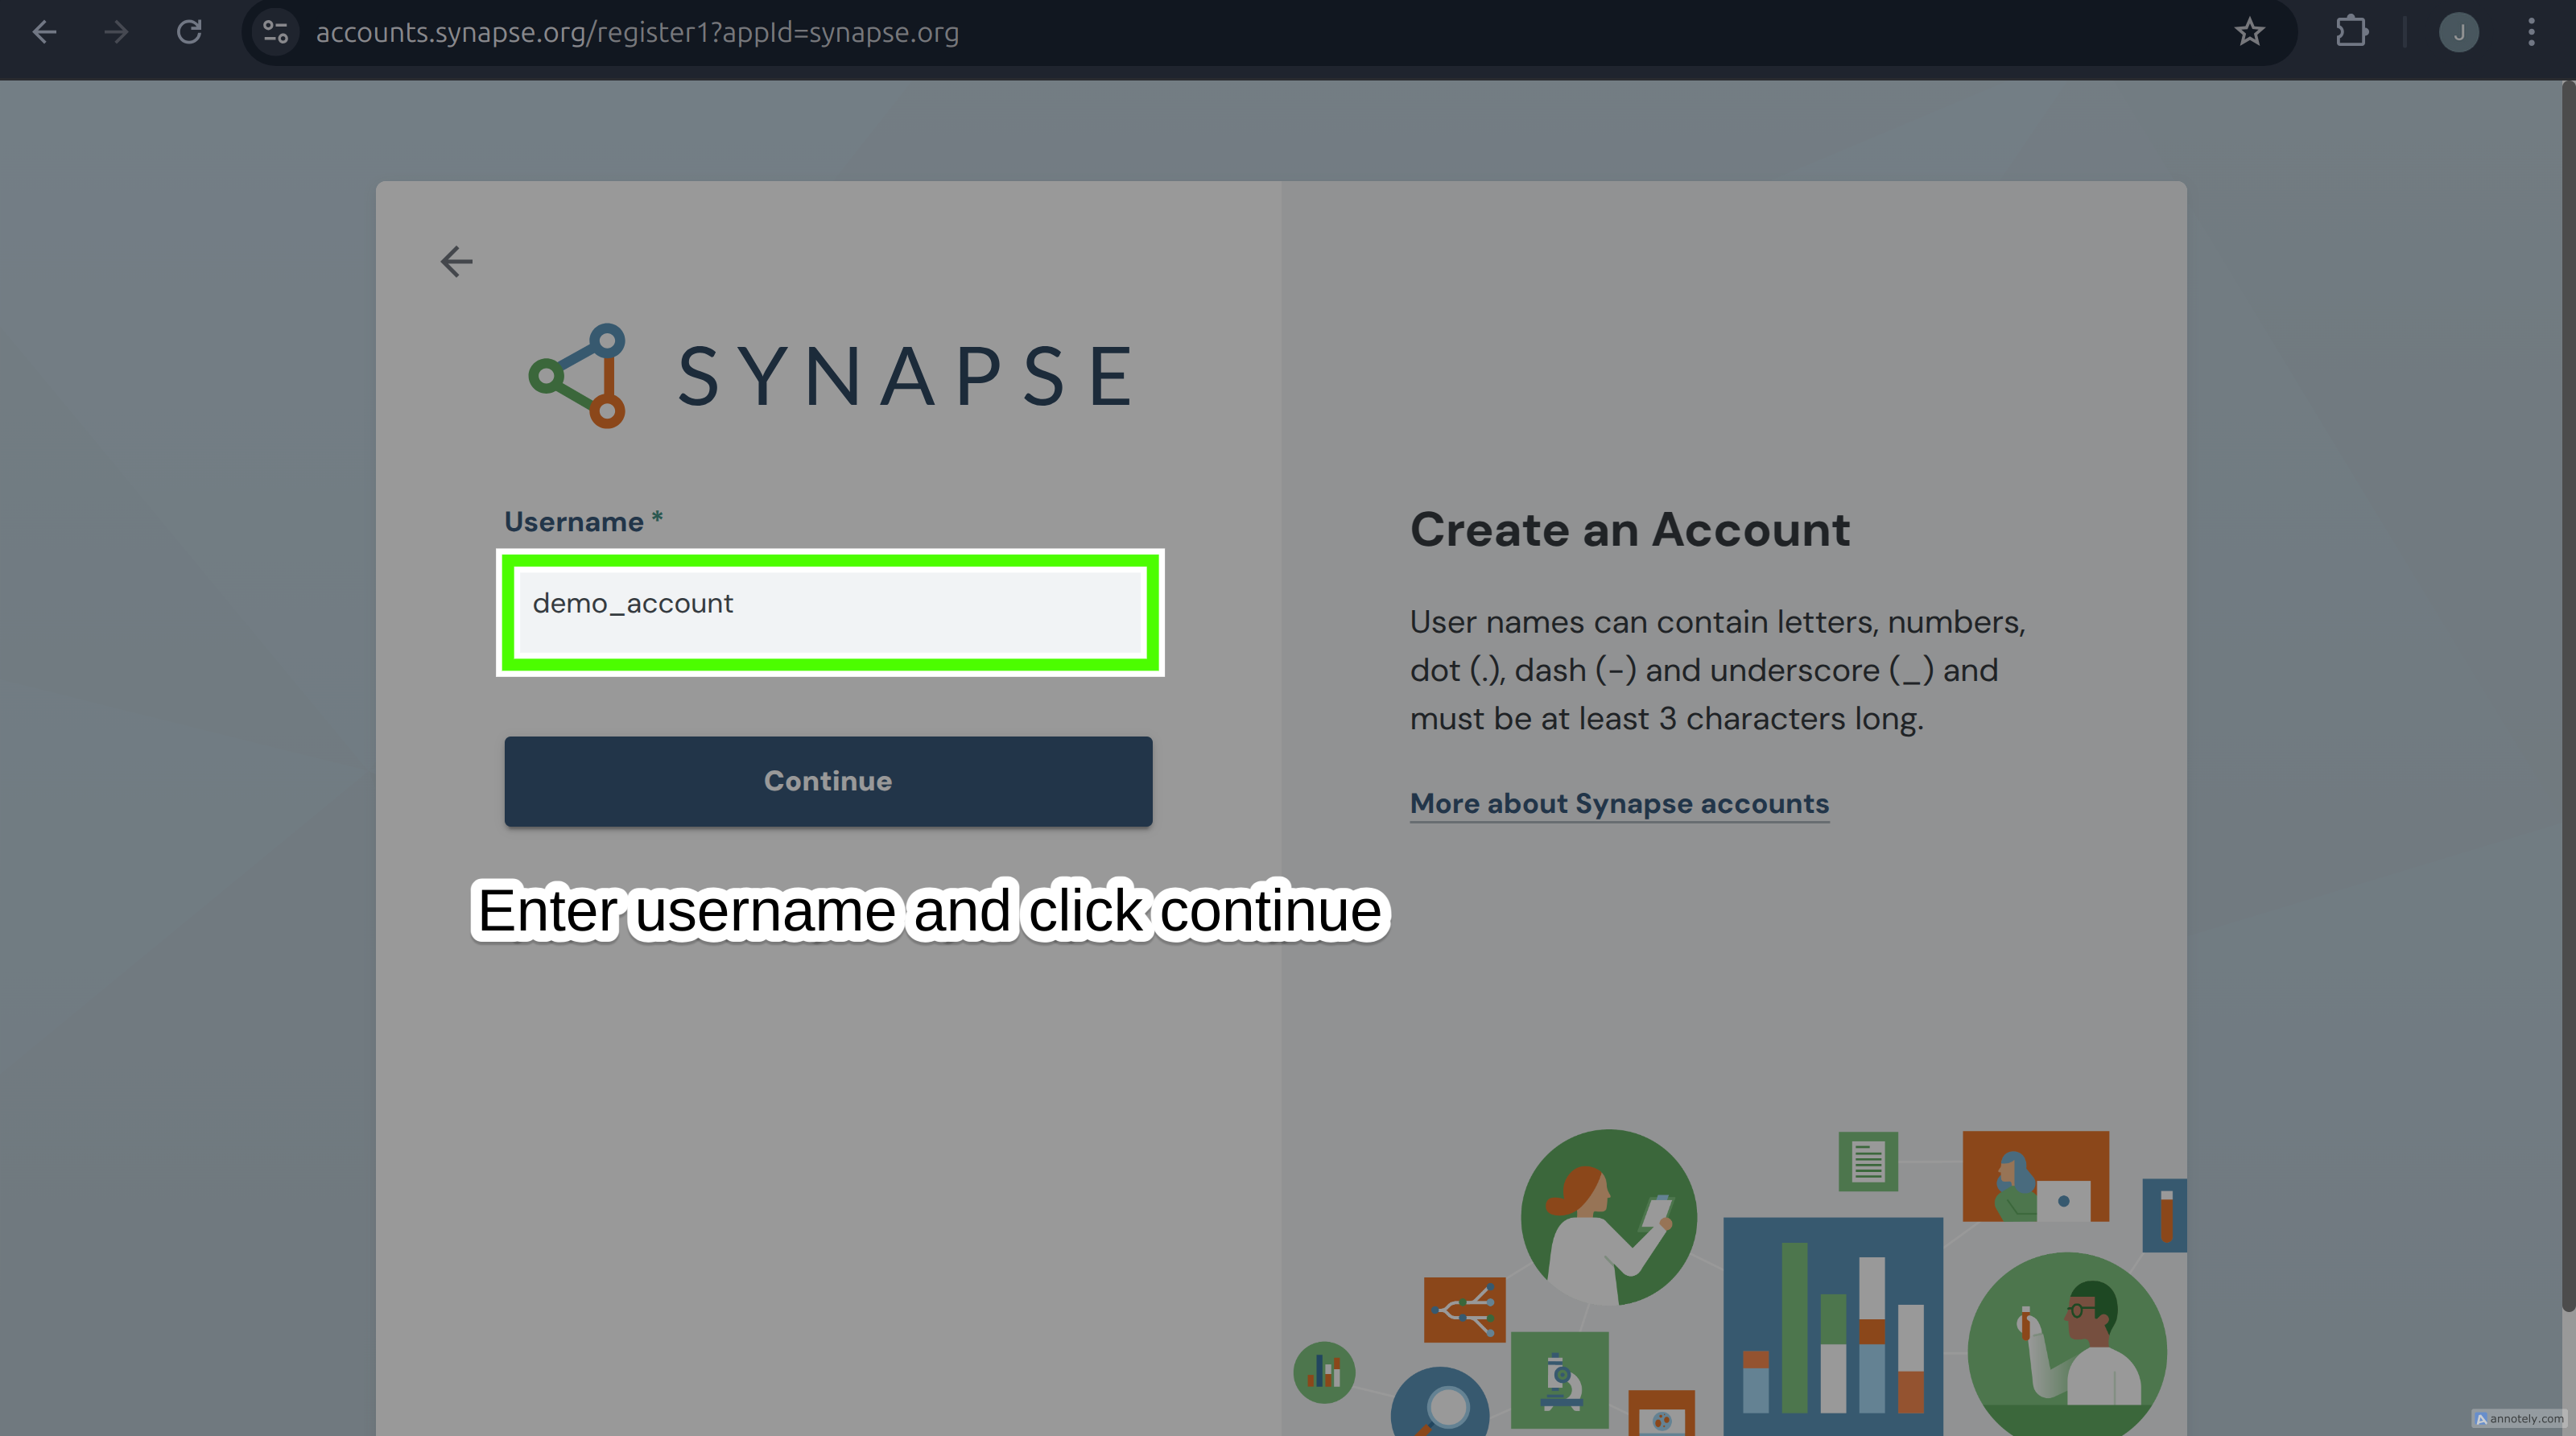Open More about Synapse accounts link
The image size is (2576, 1436).
[1618, 803]
